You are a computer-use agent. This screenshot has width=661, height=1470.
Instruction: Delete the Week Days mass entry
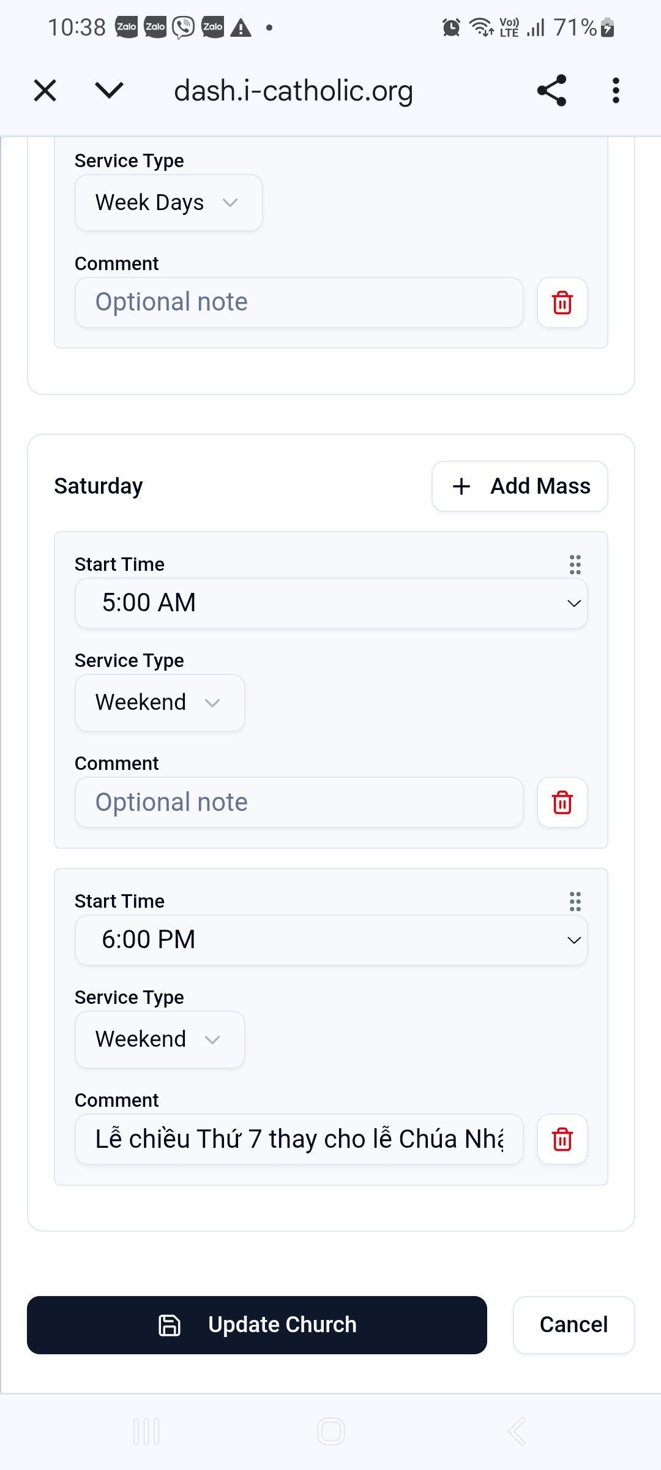click(562, 303)
